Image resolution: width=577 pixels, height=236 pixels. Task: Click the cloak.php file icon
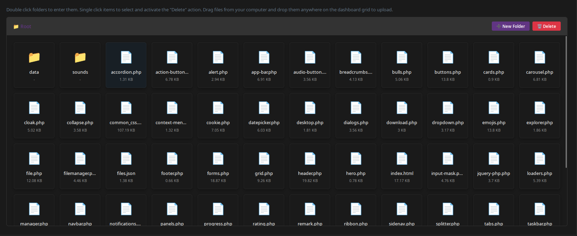(34, 108)
